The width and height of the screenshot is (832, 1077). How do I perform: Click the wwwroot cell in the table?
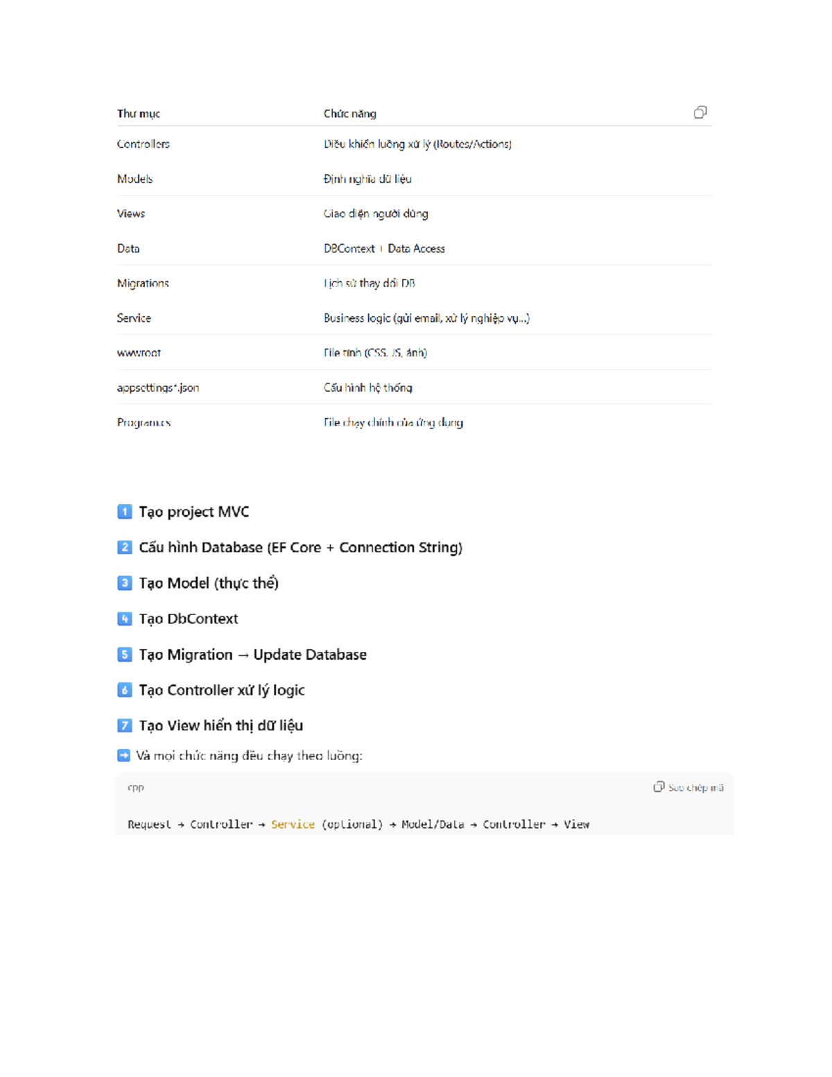139,353
